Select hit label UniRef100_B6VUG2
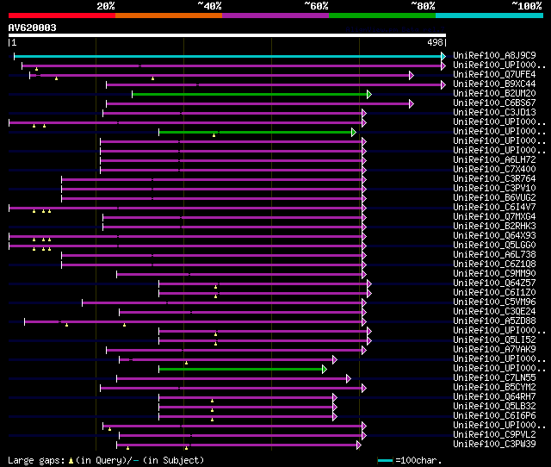Viewport: 551px width, 467px height. click(494, 198)
